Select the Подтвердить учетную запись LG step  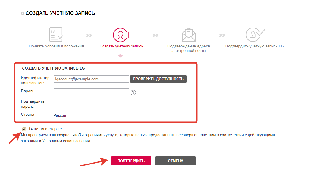(255, 46)
